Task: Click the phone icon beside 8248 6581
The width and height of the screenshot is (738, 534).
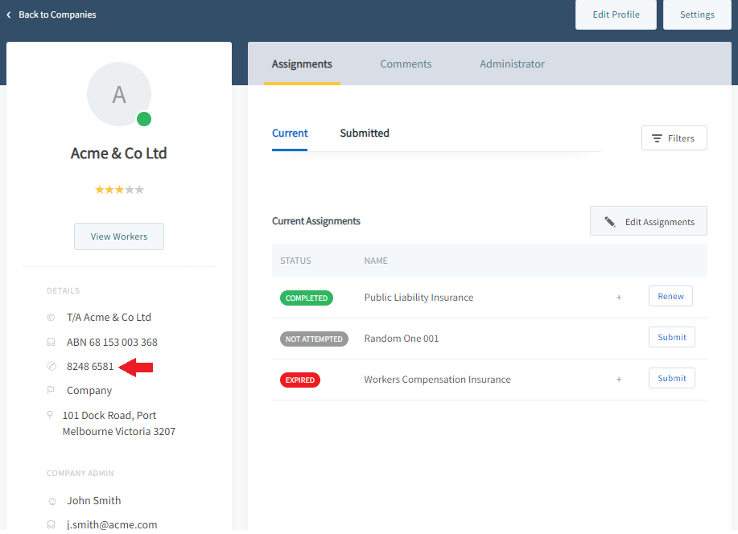Action: coord(52,367)
